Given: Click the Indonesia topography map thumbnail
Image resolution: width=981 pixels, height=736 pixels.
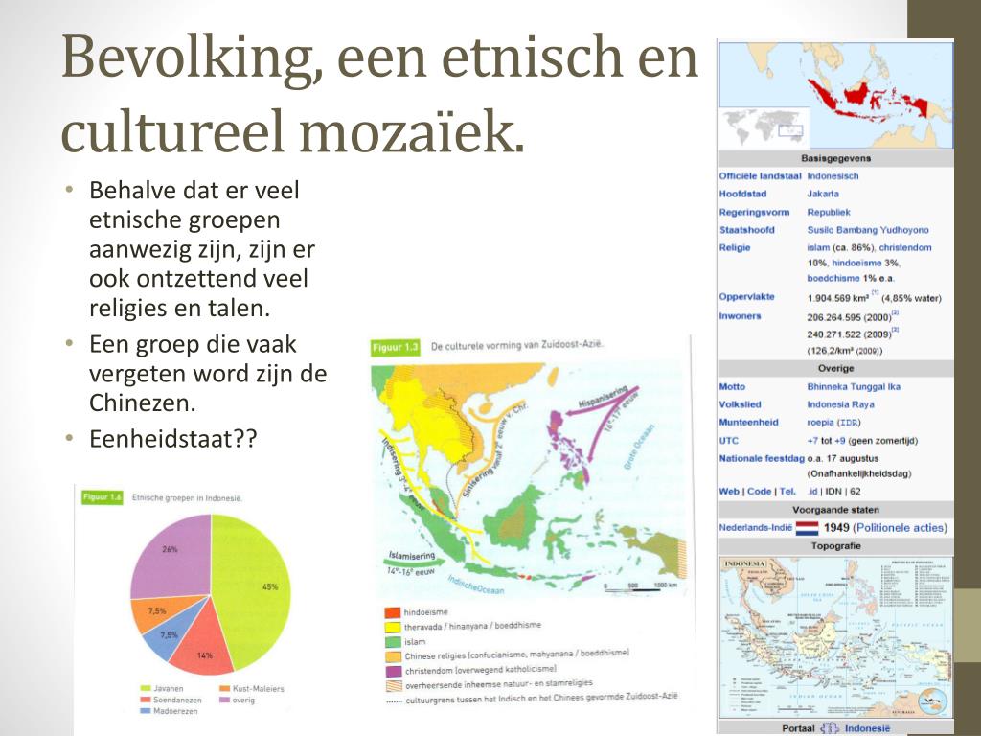Looking at the screenshot, I should [835, 637].
